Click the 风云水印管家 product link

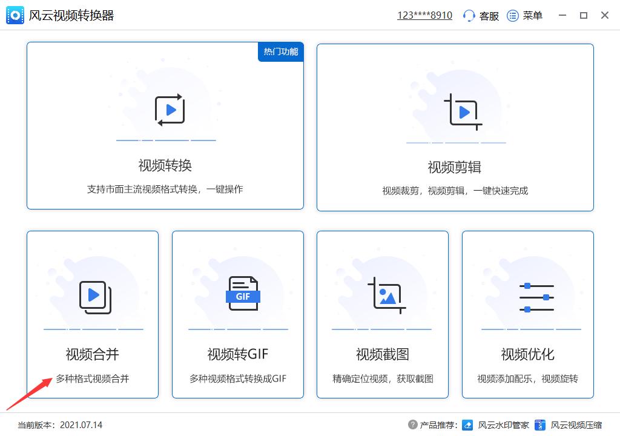(x=504, y=425)
